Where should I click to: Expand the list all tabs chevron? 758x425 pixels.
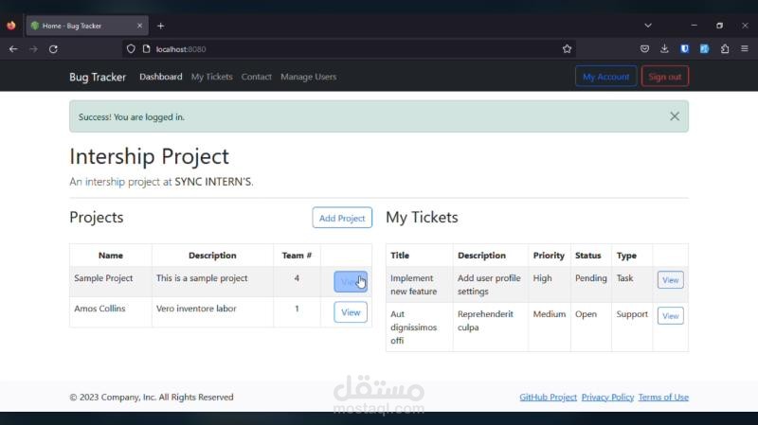coord(648,26)
